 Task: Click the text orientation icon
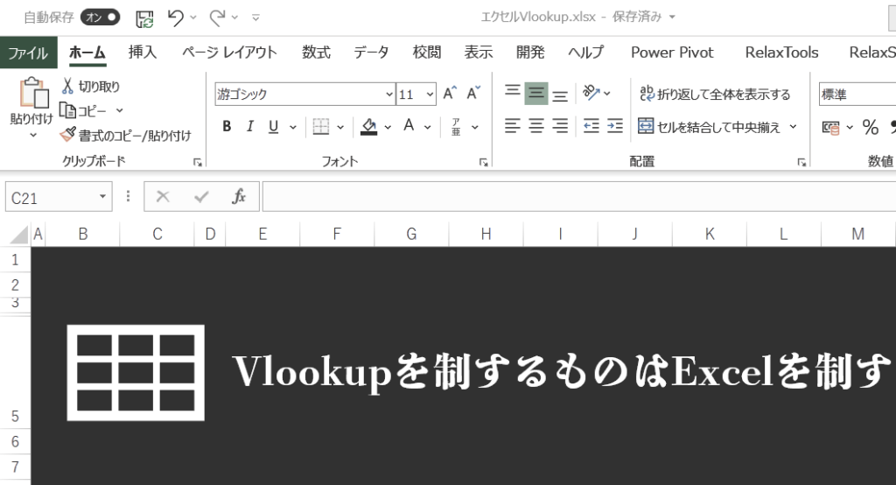(591, 93)
